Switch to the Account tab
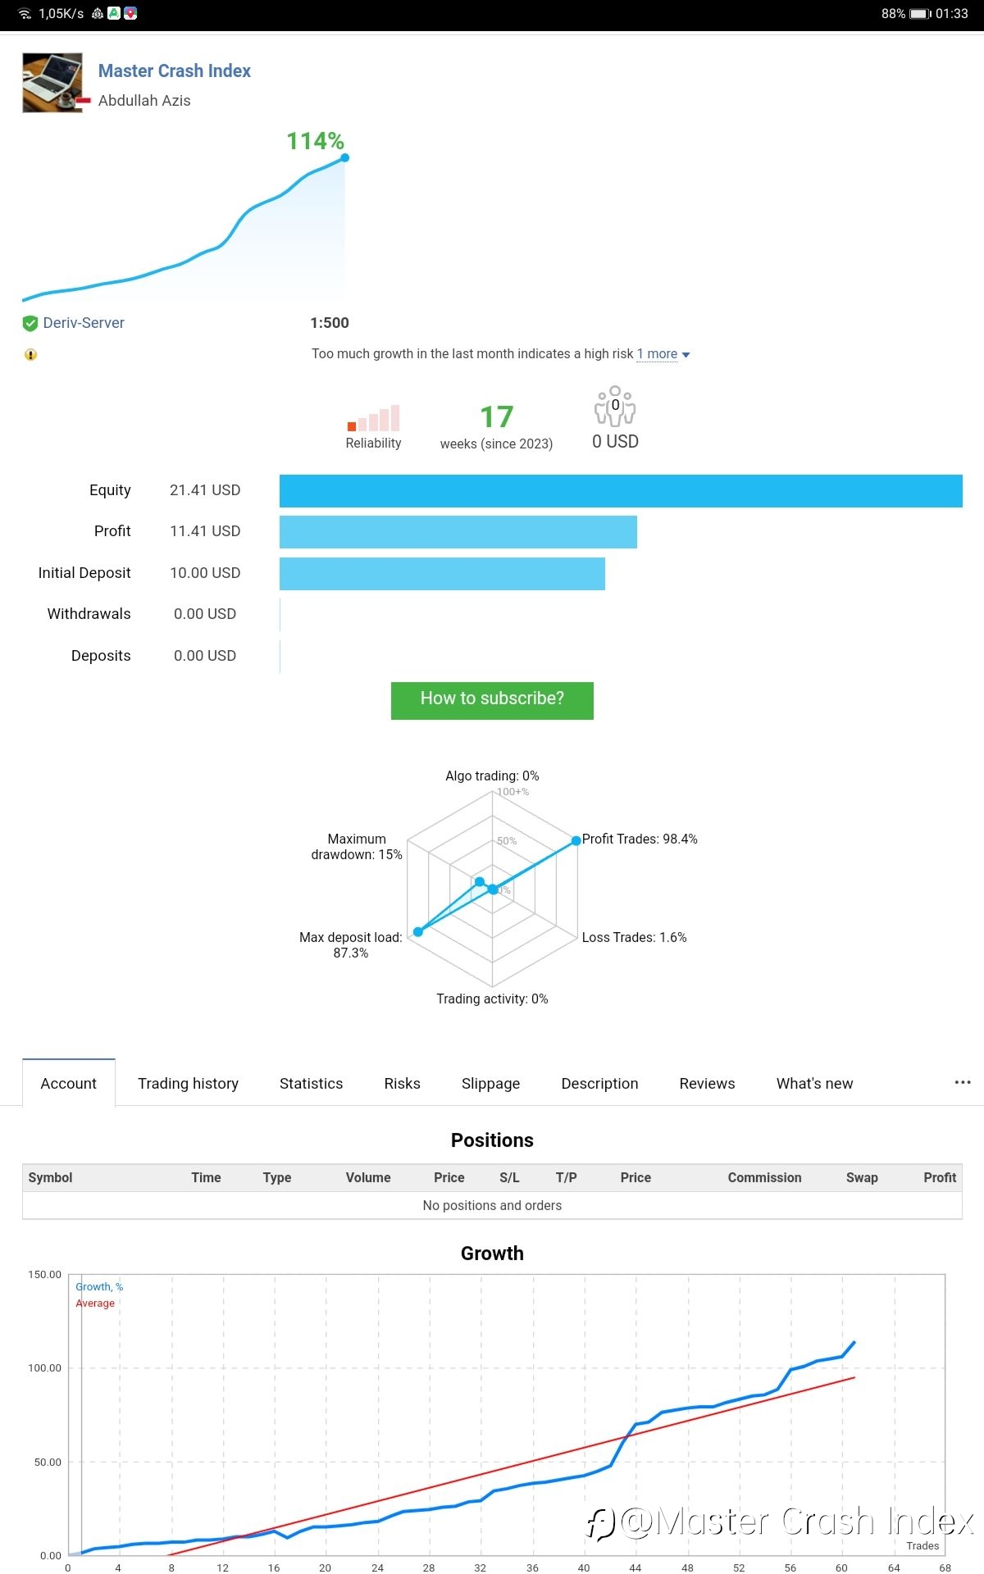The height and width of the screenshot is (1574, 984). (69, 1083)
